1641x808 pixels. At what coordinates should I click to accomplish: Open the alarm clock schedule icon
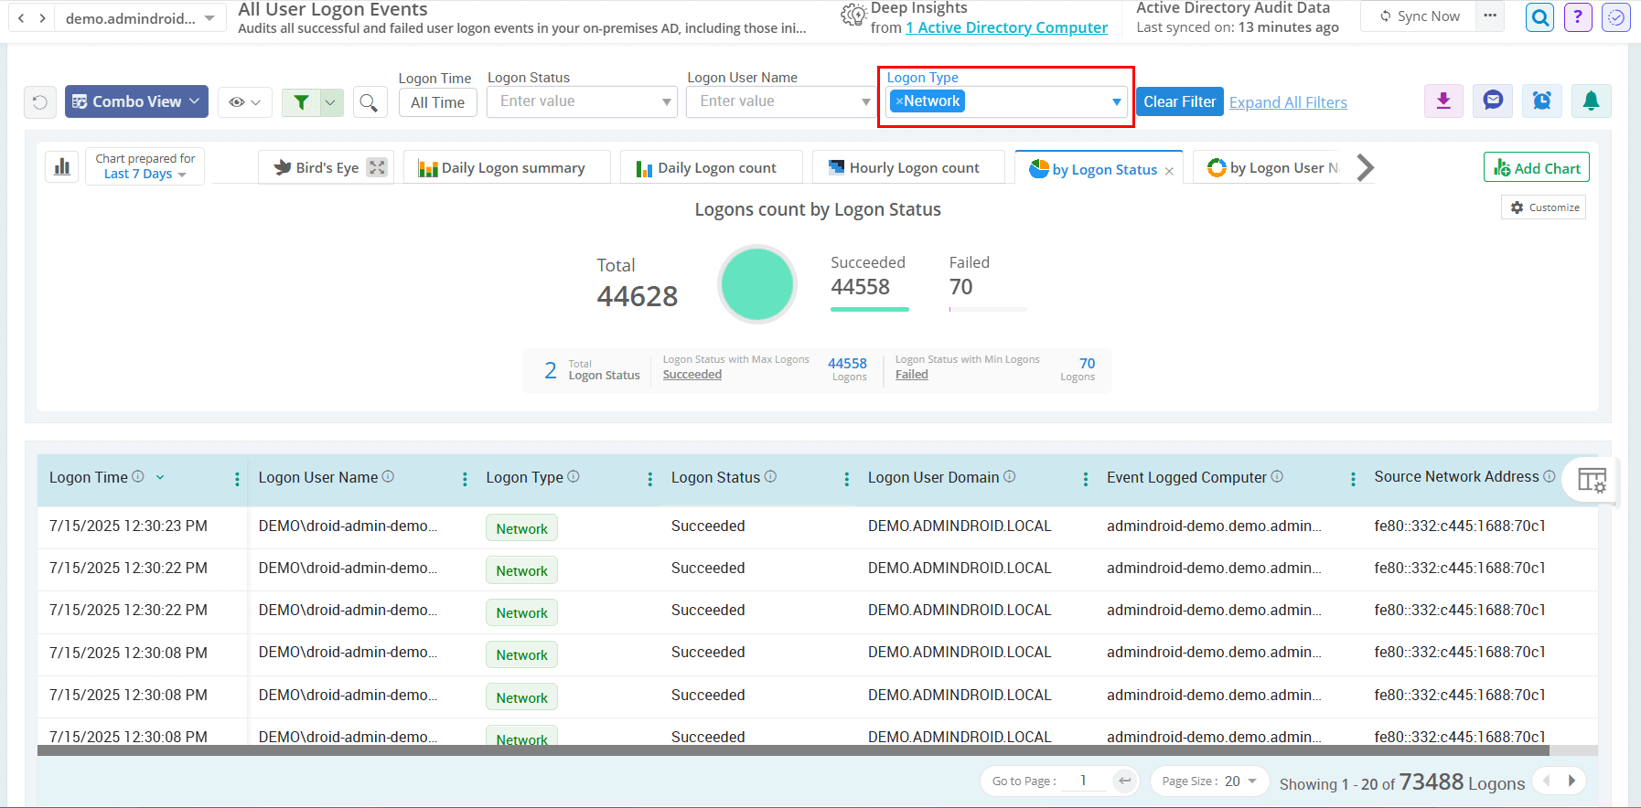[x=1542, y=101]
